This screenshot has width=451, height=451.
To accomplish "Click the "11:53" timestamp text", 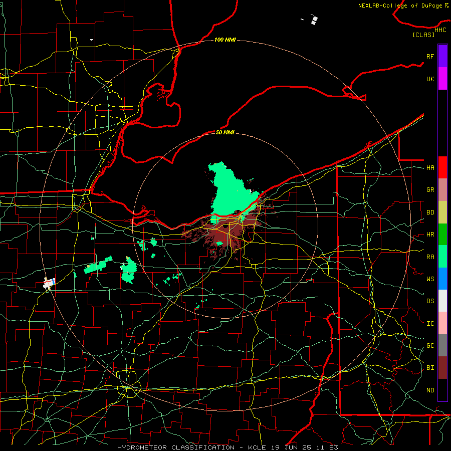I will (327, 447).
